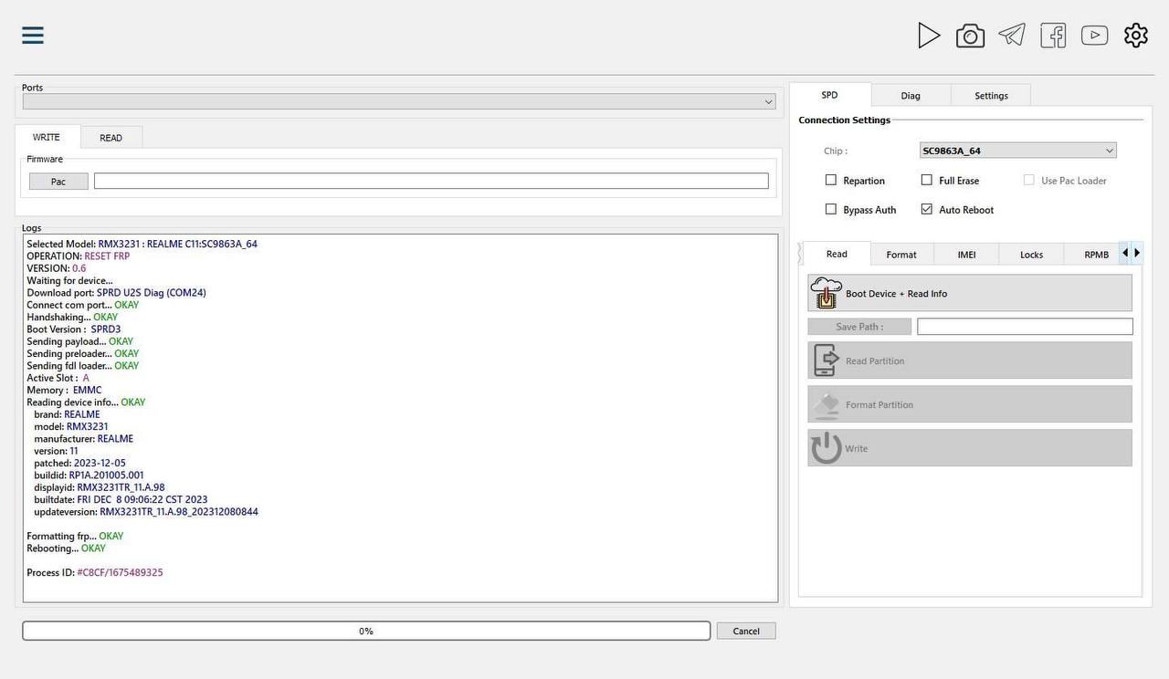This screenshot has width=1169, height=679.
Task: Open the YouTube icon link
Action: point(1094,35)
